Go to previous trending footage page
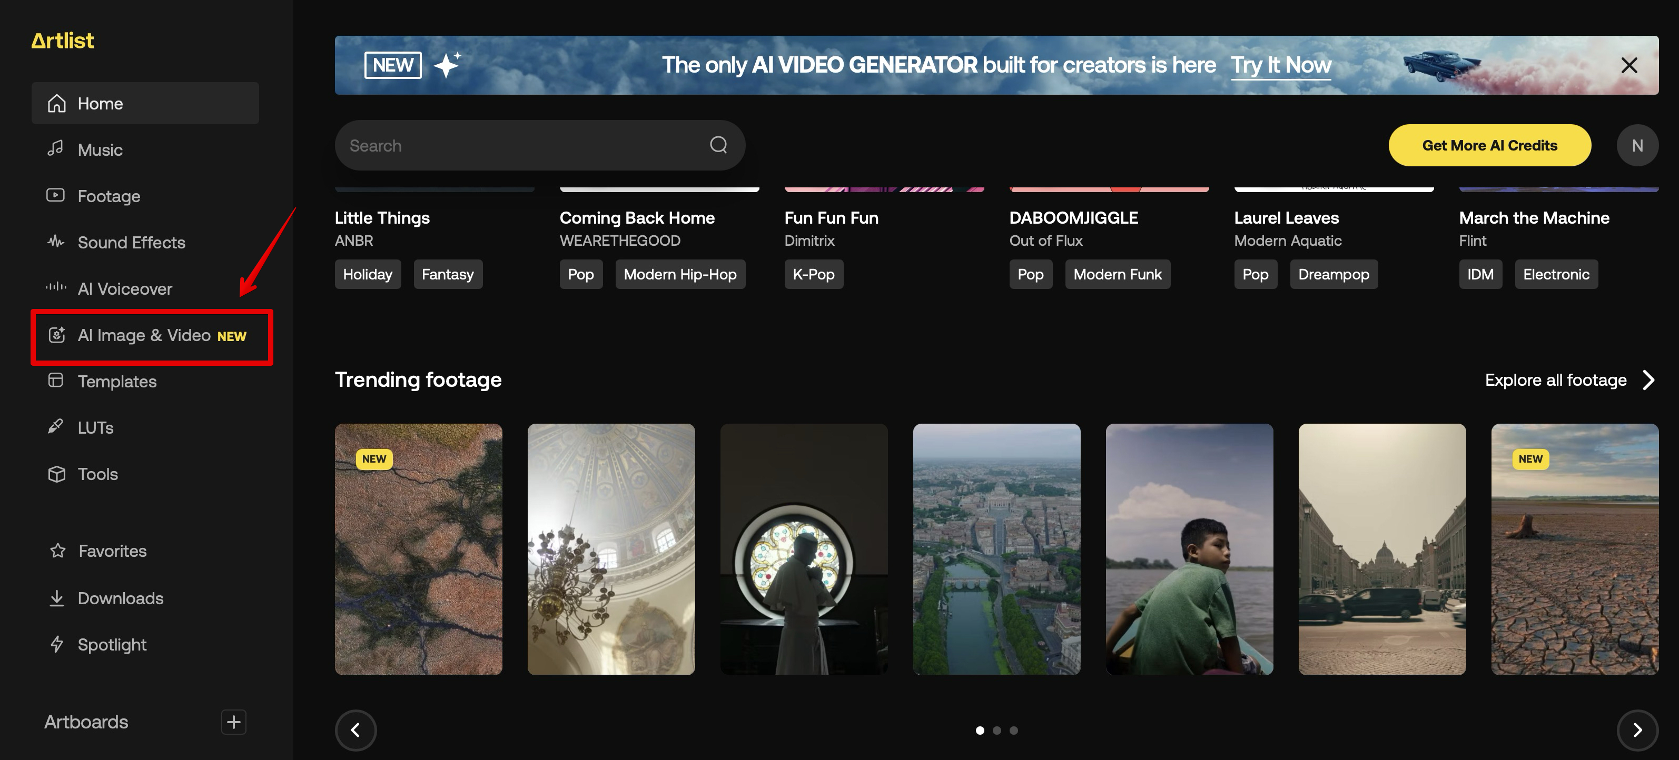Viewport: 1679px width, 760px height. point(355,729)
